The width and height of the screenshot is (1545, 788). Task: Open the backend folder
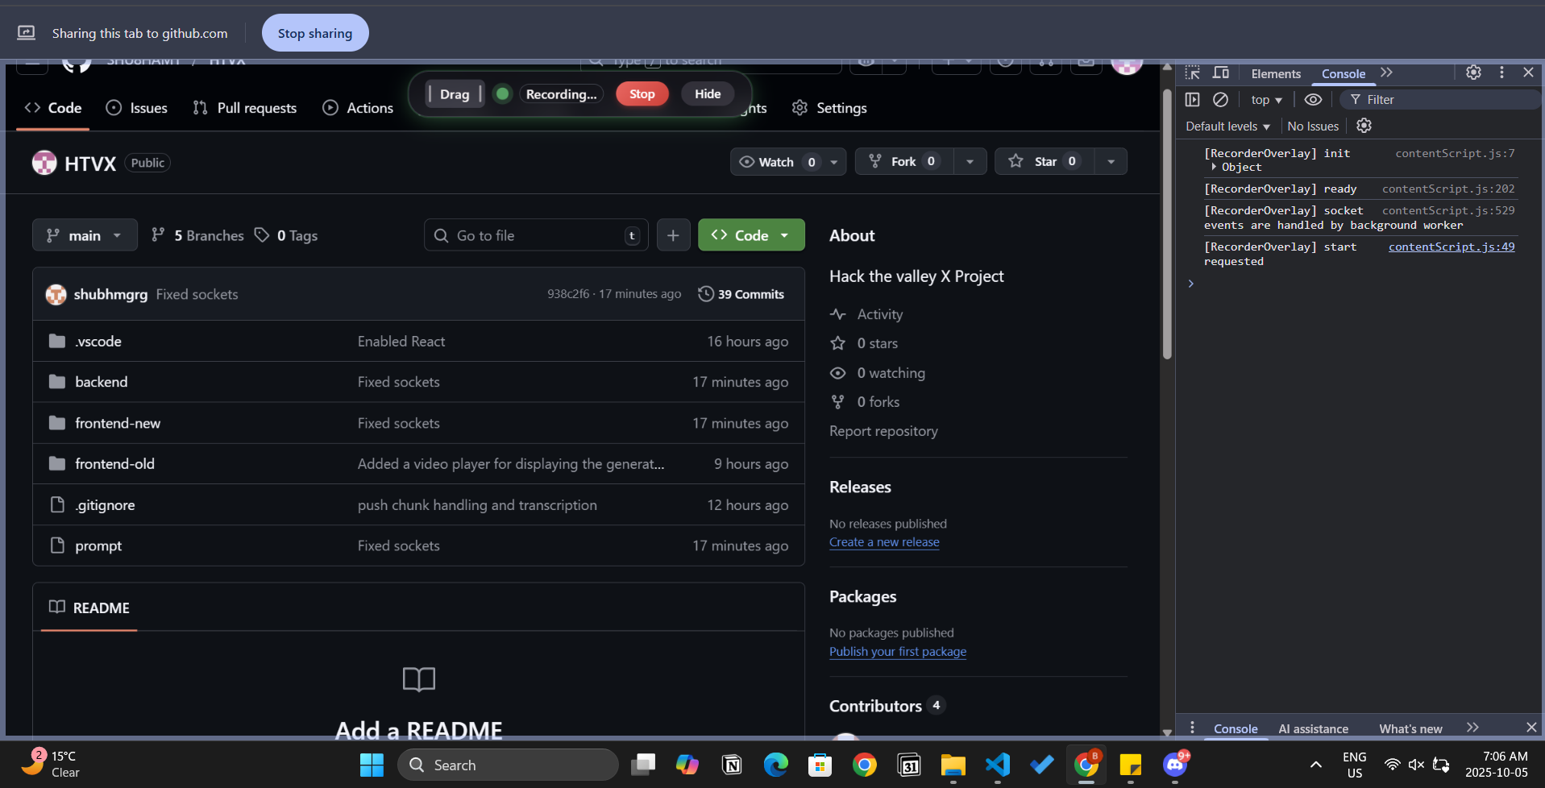tap(102, 382)
